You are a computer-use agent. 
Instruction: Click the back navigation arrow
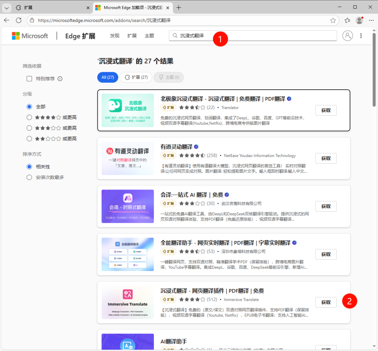[7, 20]
